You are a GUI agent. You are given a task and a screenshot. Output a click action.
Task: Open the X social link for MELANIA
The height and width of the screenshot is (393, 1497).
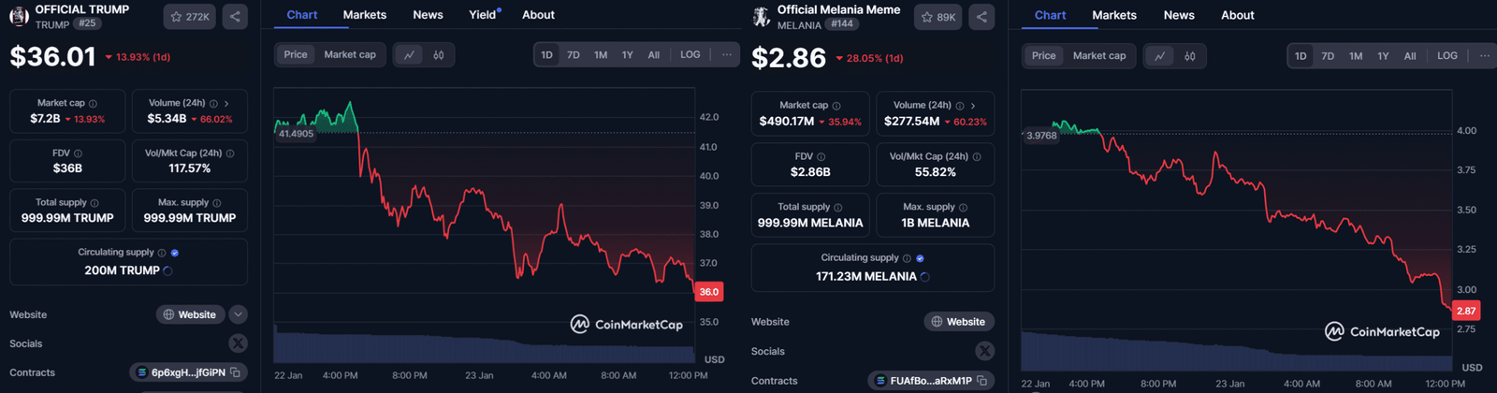pos(984,351)
